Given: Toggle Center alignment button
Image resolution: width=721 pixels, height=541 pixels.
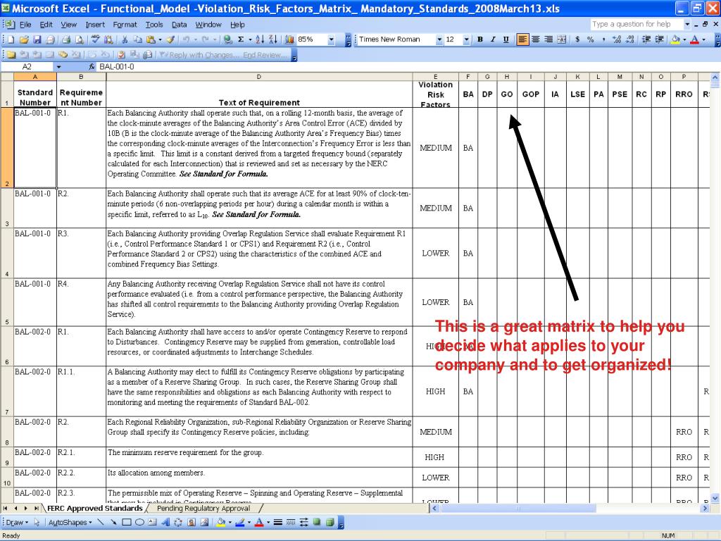Looking at the screenshot, I should pos(536,39).
